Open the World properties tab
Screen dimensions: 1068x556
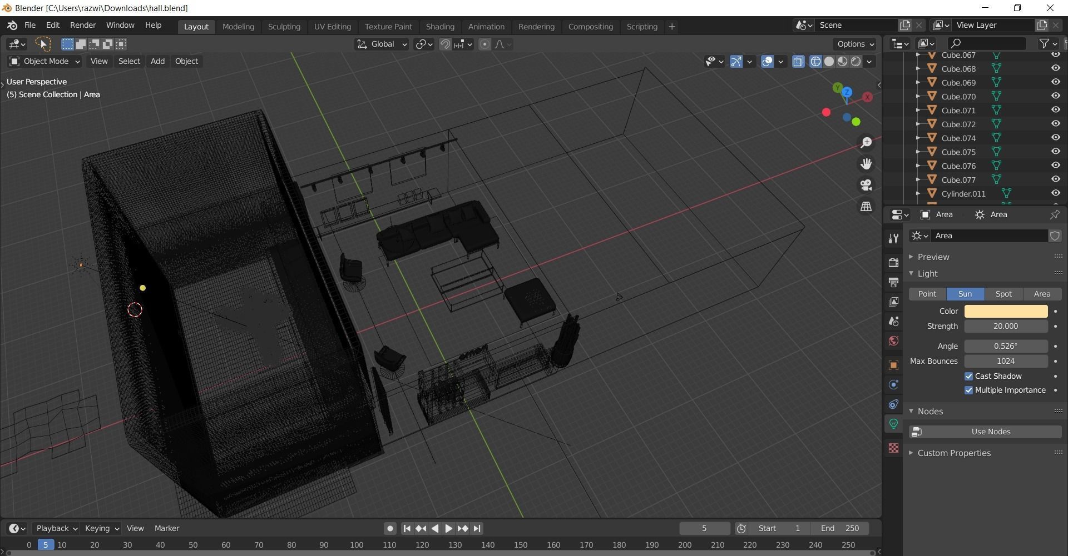(x=894, y=340)
